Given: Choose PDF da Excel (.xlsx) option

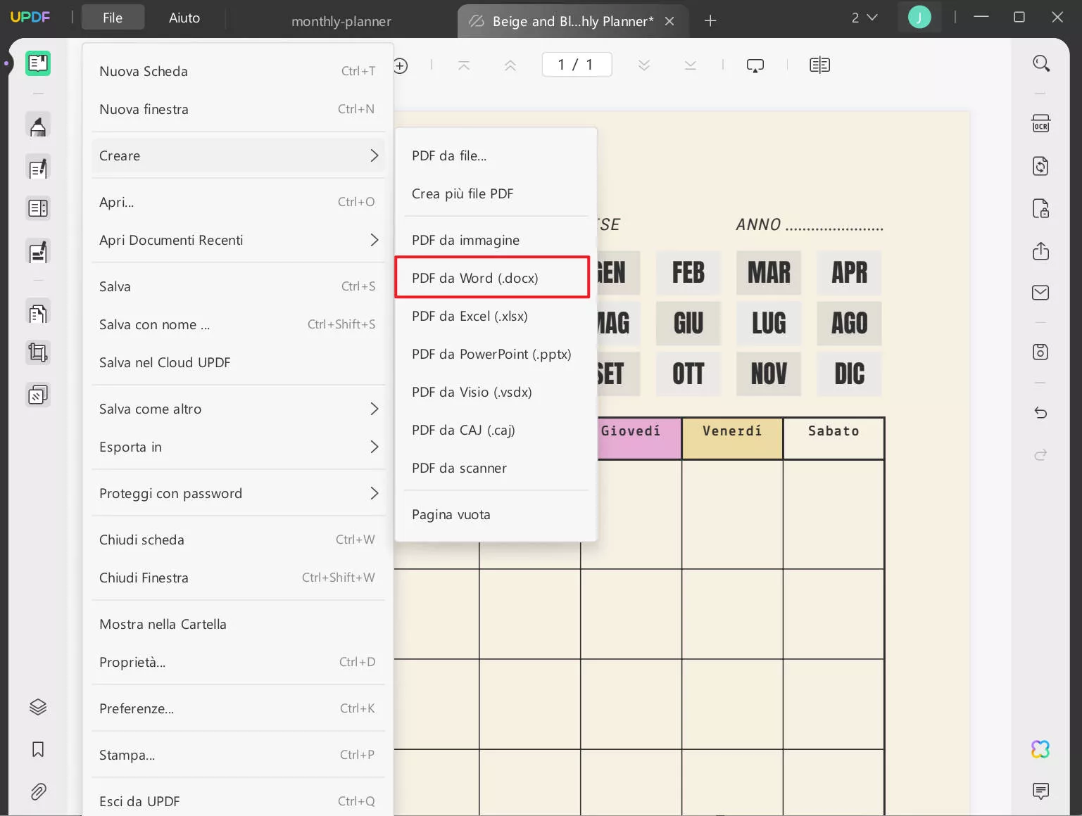Looking at the screenshot, I should (496, 316).
